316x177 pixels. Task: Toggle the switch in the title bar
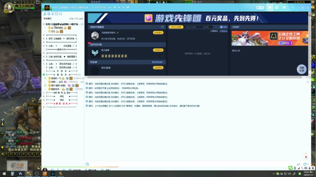point(260,7)
